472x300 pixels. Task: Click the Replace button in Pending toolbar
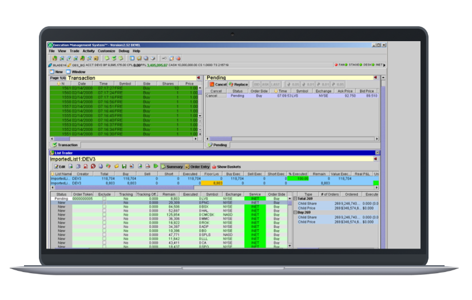239,85
